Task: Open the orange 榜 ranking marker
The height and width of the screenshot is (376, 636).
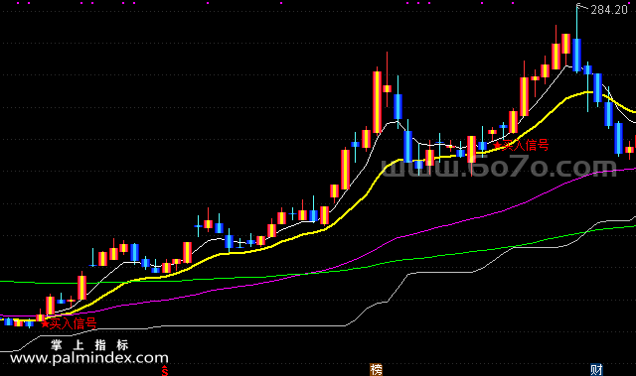Action: coord(376,370)
